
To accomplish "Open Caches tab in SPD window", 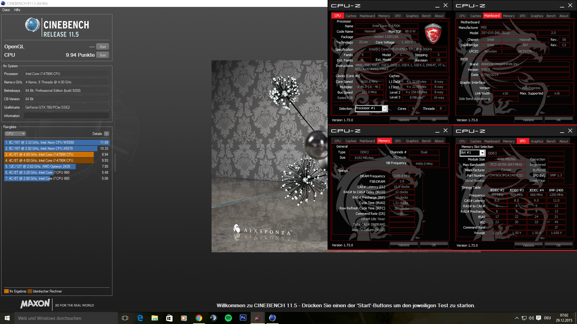I will 475,141.
